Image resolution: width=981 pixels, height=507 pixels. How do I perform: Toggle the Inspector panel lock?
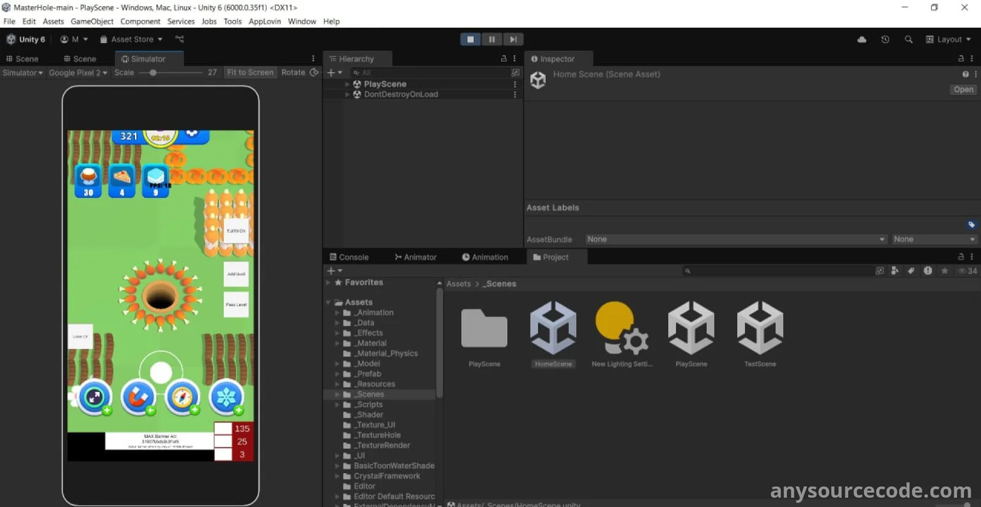pyautogui.click(x=961, y=59)
